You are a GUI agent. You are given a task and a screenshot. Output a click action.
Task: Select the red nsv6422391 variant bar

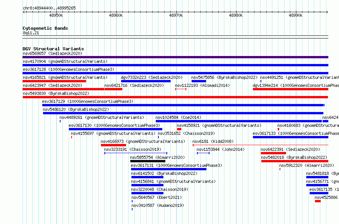point(273,153)
